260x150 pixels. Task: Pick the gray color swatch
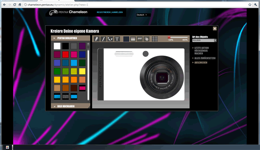pos(74,46)
